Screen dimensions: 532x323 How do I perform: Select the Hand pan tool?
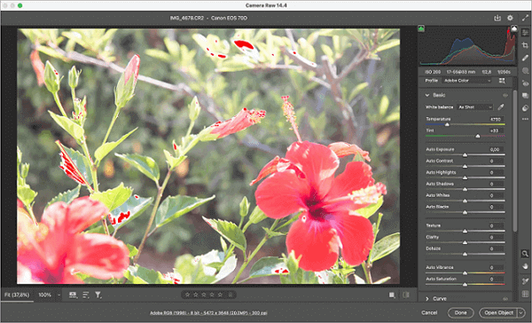click(x=525, y=266)
